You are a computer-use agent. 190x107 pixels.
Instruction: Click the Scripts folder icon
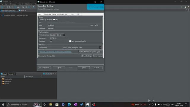[3, 84]
